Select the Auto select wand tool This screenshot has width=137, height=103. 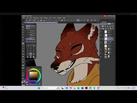tap(23, 37)
